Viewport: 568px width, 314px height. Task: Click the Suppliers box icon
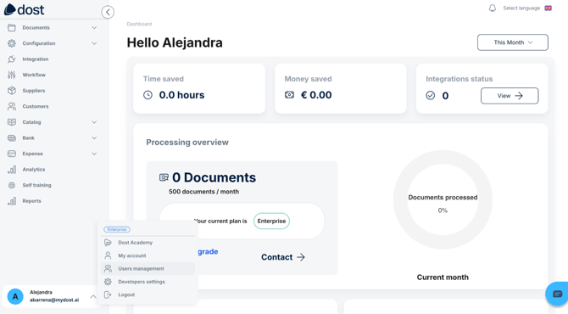pyautogui.click(x=12, y=91)
